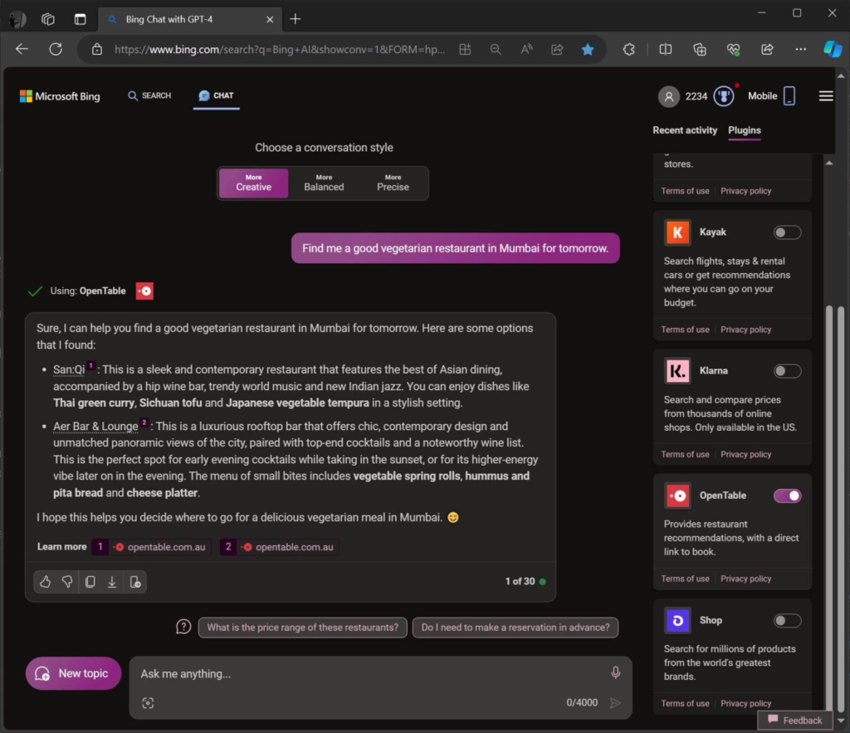Switch to the SEARCH tab
Viewport: 850px width, 733px height.
(149, 95)
